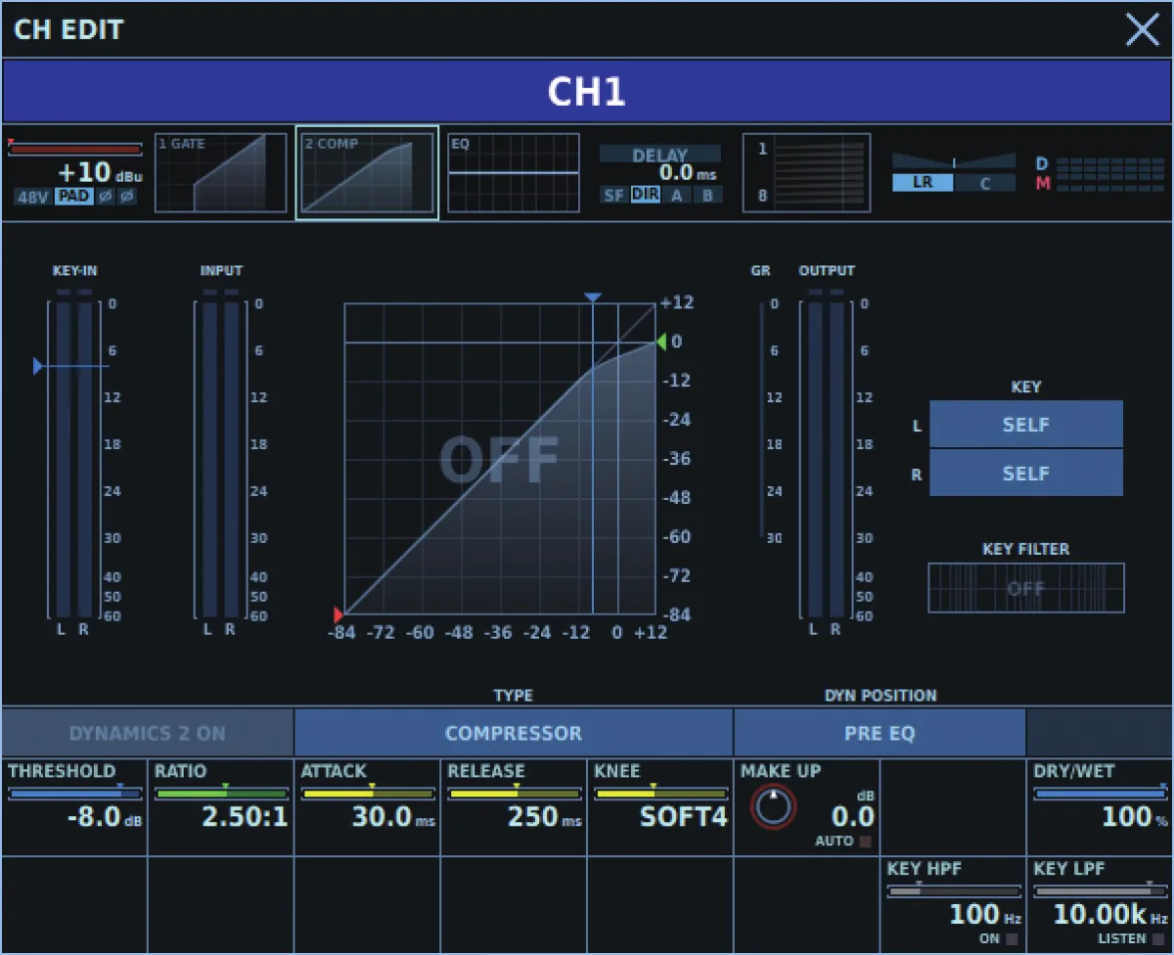
Task: Change the PRE EQ dynamics position
Action: pyautogui.click(x=880, y=733)
